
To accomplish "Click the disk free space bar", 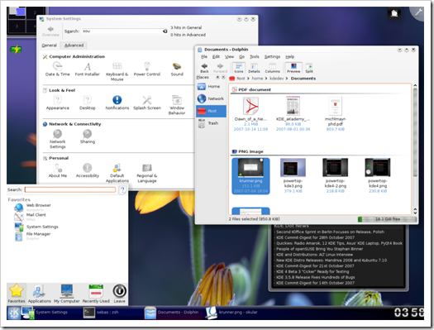I will (x=387, y=219).
